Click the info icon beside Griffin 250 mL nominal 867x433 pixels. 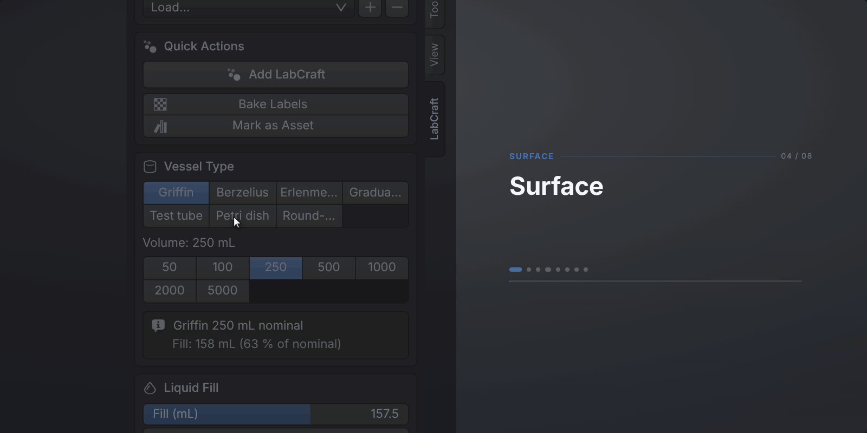point(158,325)
